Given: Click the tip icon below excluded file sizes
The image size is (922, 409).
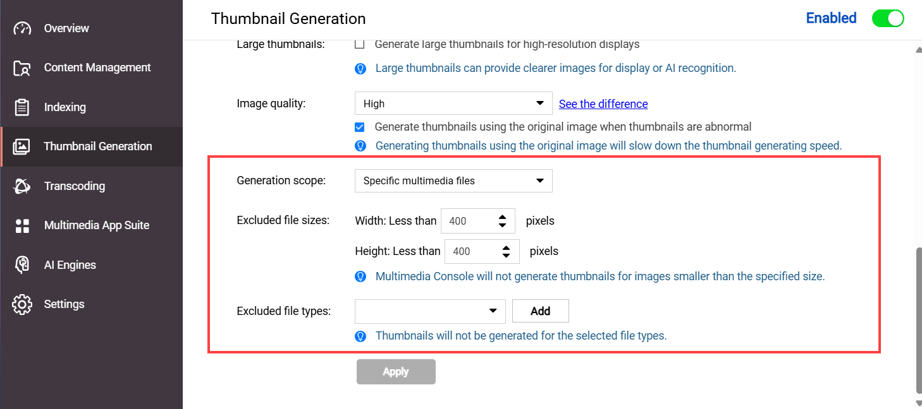Looking at the screenshot, I should tap(360, 276).
